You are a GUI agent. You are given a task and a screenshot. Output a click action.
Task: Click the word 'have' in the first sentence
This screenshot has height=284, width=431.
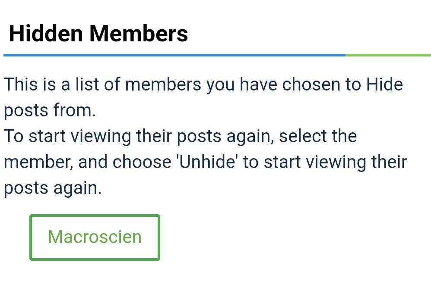259,84
